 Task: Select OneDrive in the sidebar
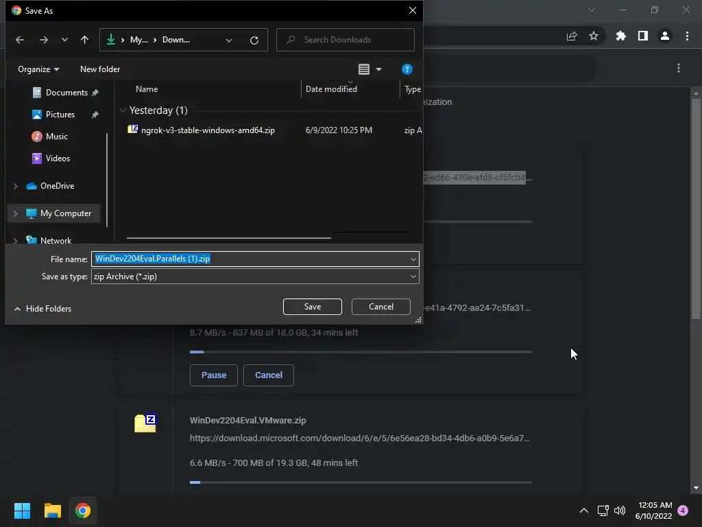pyautogui.click(x=57, y=186)
